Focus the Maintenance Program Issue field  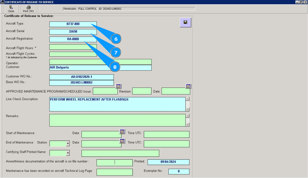point(105,91)
